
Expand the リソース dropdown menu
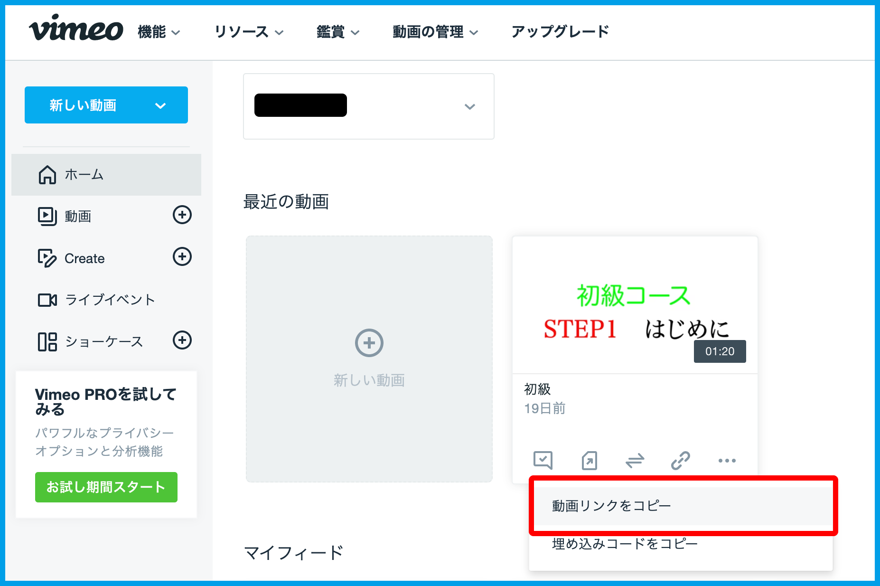[x=249, y=32]
